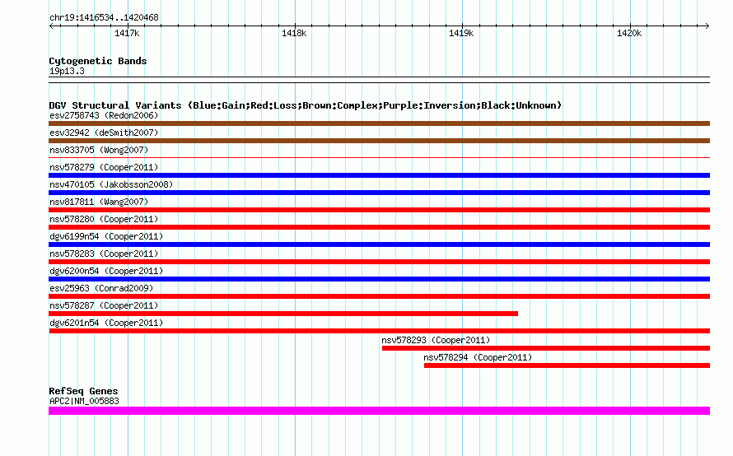Click the 1420k ruler position
The image size is (733, 456).
click(629, 33)
